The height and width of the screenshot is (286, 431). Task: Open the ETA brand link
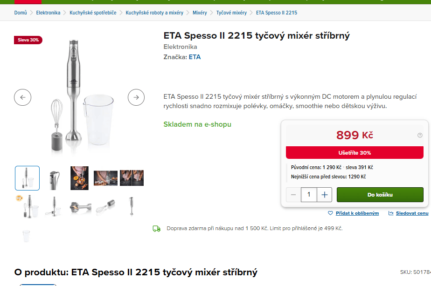[x=195, y=57]
